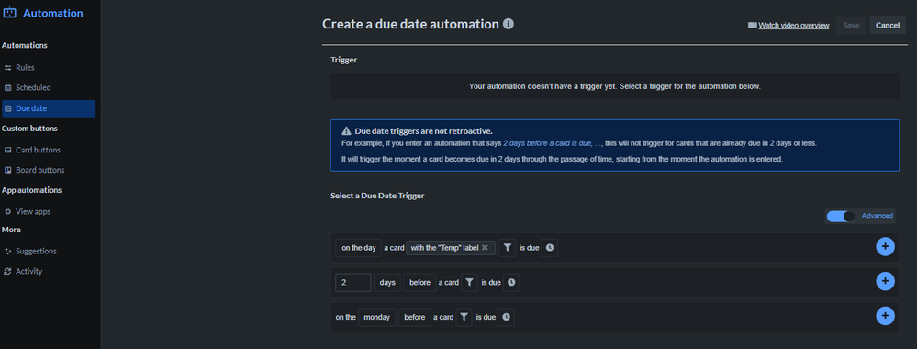Open filter icon in the monday row

464,317
